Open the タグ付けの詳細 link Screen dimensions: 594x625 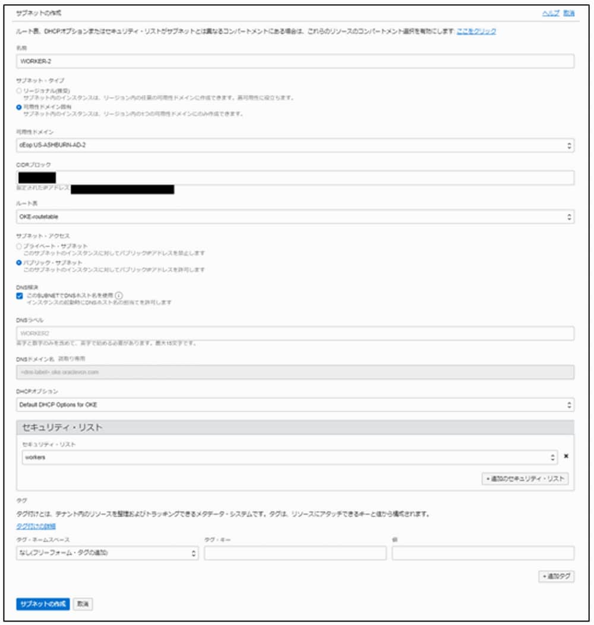[36, 526]
